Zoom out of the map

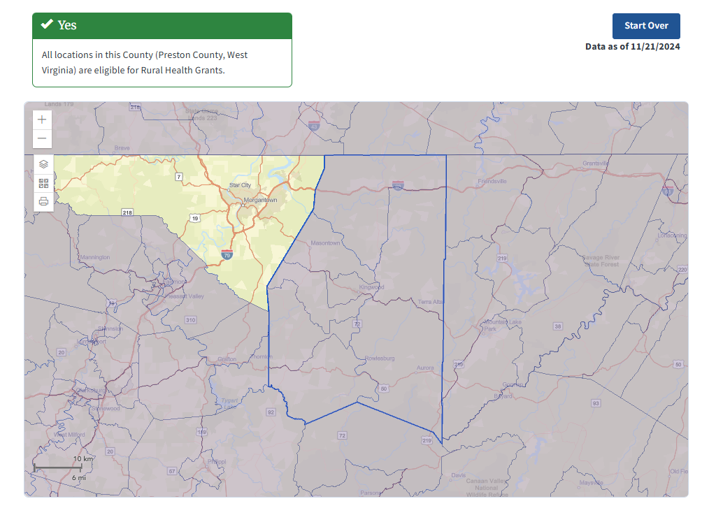(43, 138)
